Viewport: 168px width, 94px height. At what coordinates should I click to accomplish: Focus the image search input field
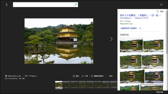click(45, 5)
